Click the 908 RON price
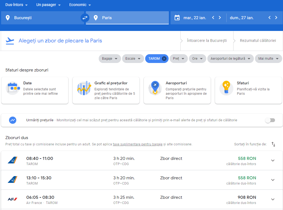The width and height of the screenshot is (283, 210). pyautogui.click(x=247, y=197)
